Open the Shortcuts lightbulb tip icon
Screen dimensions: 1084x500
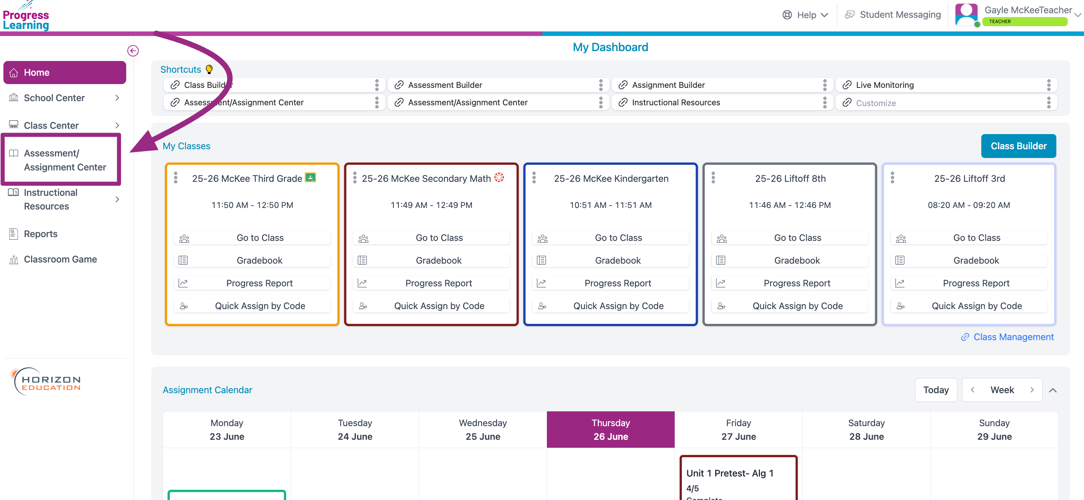click(x=209, y=69)
